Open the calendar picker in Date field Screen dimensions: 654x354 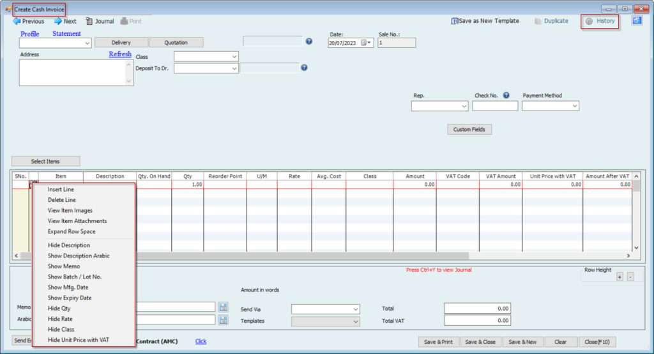pyautogui.click(x=366, y=43)
